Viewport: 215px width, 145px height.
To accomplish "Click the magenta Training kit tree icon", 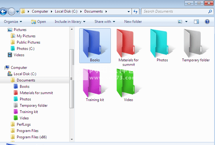I will tap(16, 112).
